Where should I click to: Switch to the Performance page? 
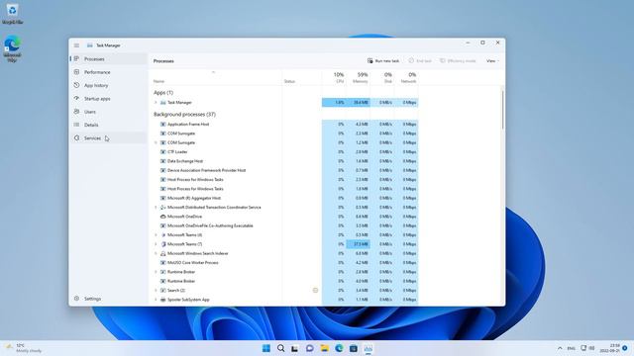point(108,72)
